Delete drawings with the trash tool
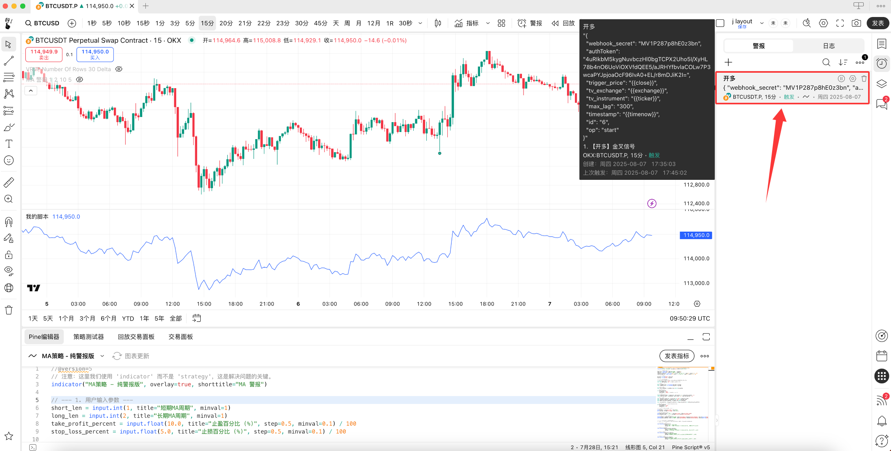891x451 pixels. pos(8,310)
